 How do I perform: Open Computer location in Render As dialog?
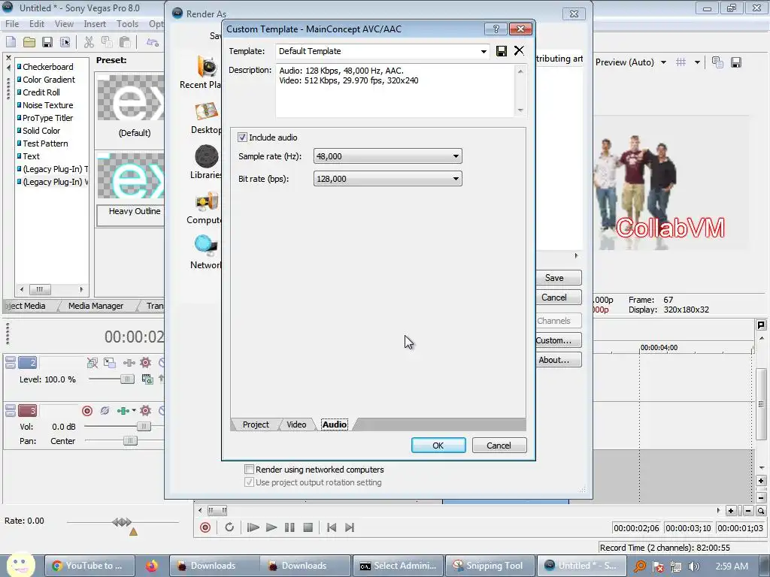pos(206,208)
